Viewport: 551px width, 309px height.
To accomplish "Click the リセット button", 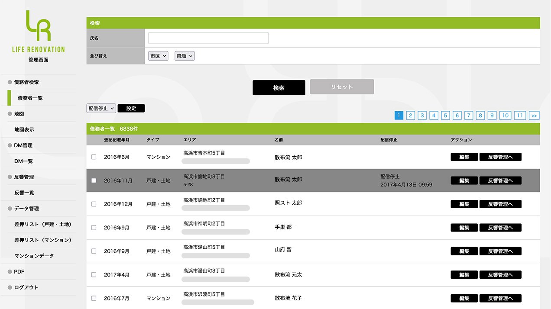I will [x=342, y=87].
